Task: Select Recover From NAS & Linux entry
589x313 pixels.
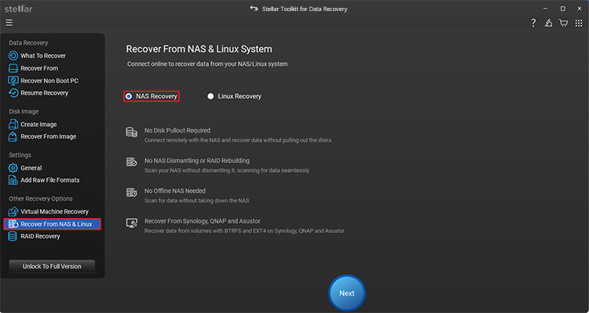Action: [52, 224]
